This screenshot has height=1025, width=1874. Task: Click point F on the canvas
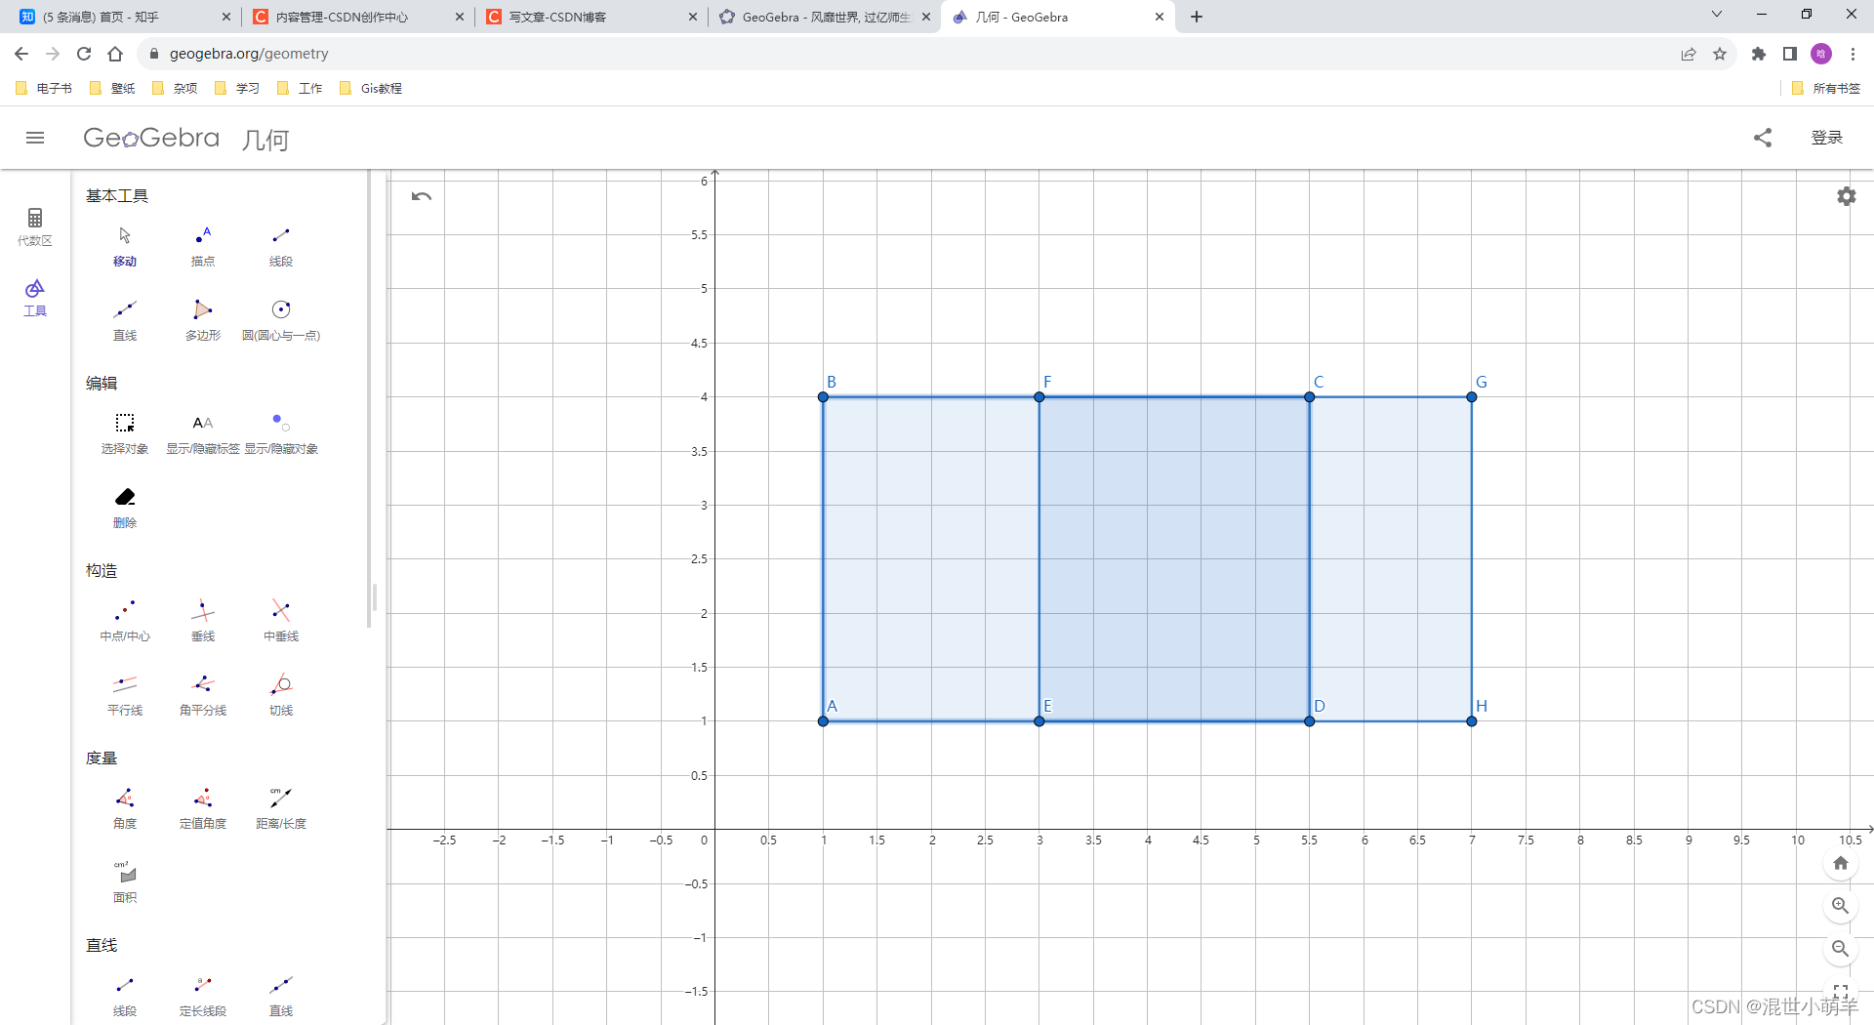1039,397
